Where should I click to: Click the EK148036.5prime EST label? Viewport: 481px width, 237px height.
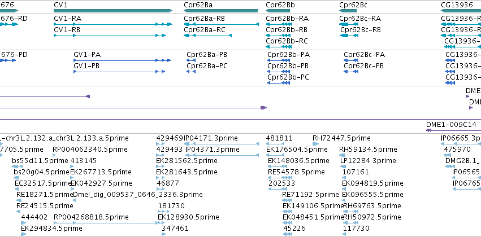click(x=298, y=161)
